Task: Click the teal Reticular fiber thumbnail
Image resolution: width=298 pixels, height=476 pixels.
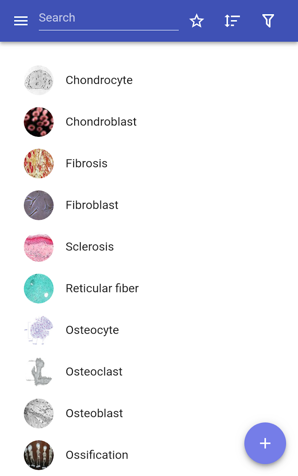Action: (39, 289)
